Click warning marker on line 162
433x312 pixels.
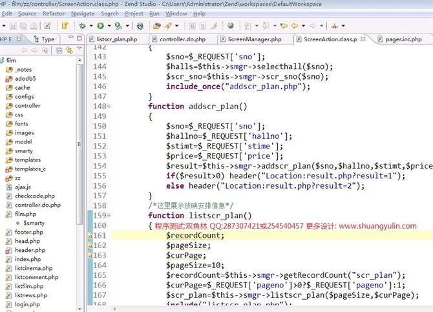[x=90, y=245]
